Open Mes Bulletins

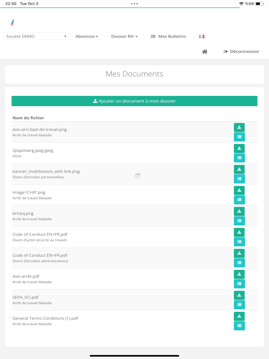point(168,36)
